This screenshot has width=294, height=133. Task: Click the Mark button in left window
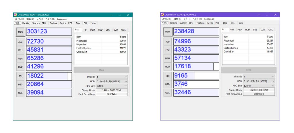[20, 32]
